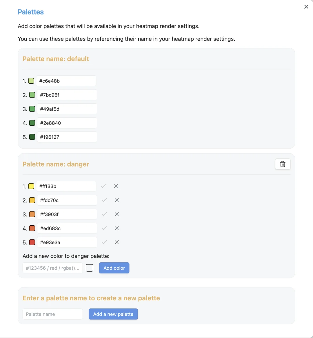
Task: Confirm #e93e3a using its checkmark
Action: [x=104, y=242]
